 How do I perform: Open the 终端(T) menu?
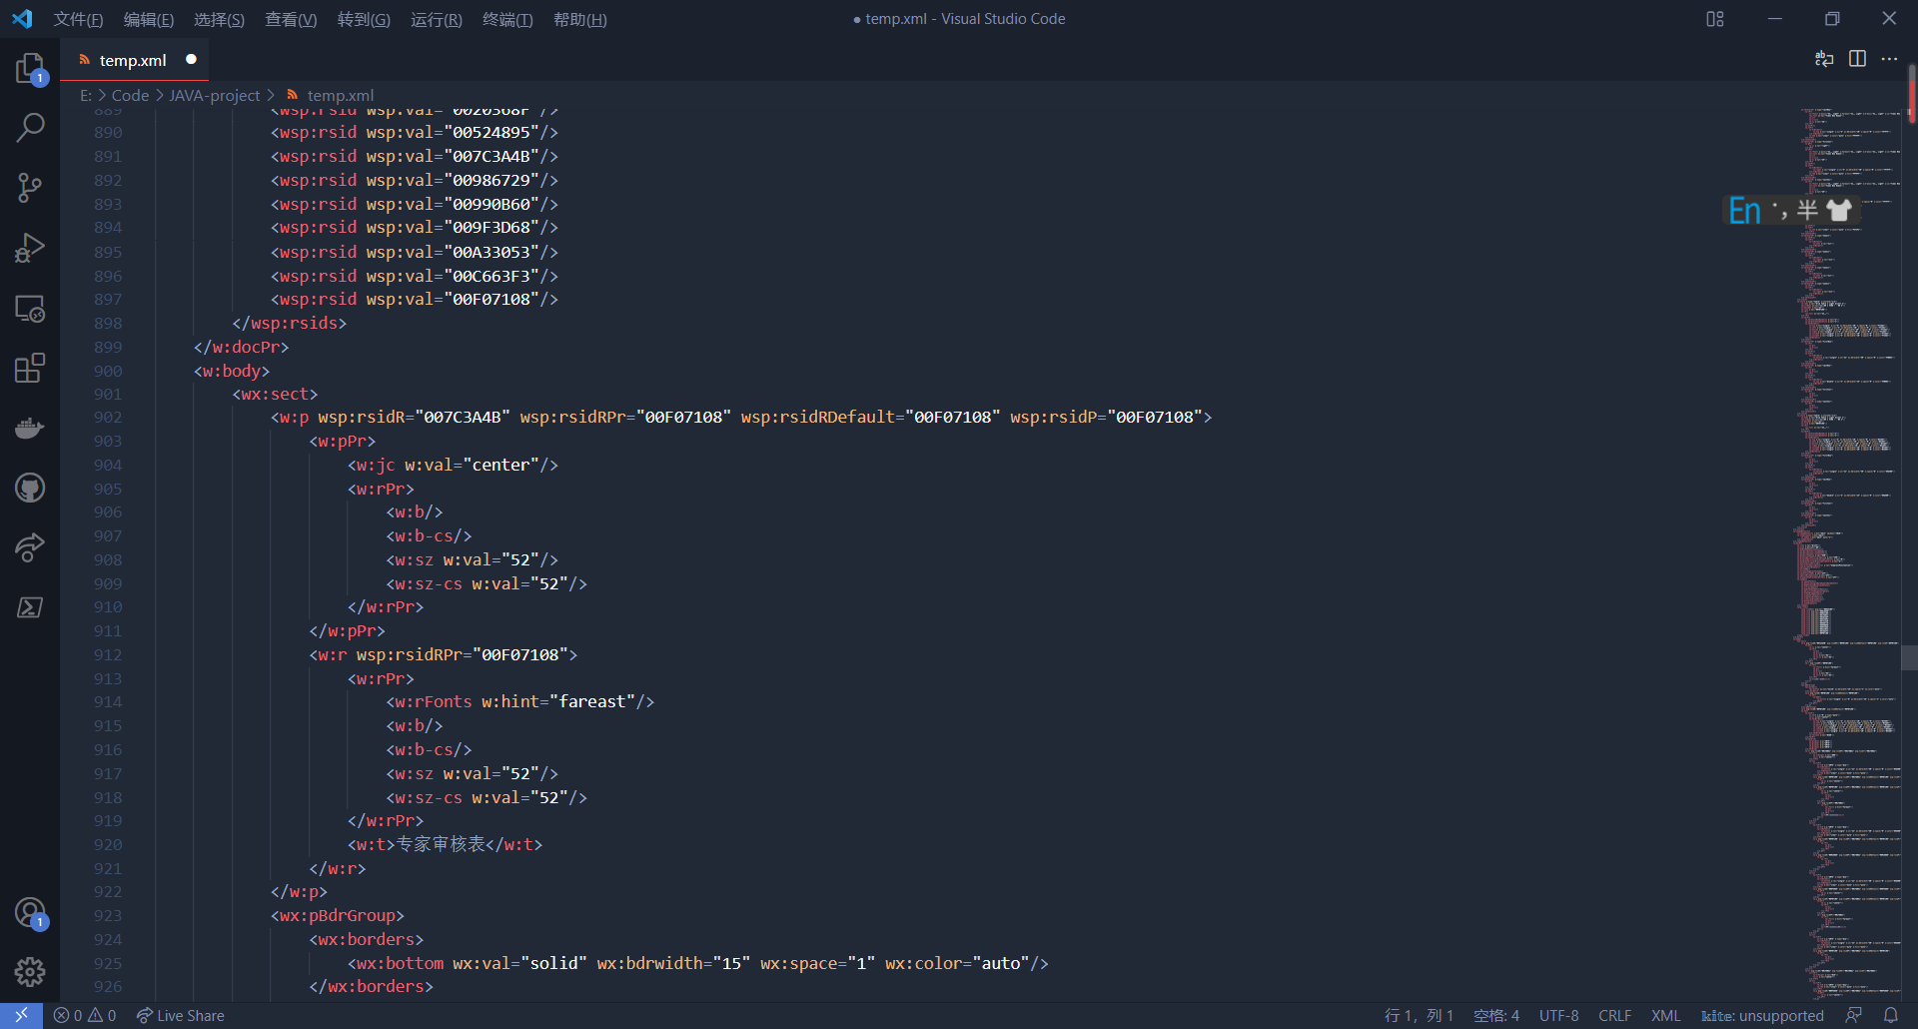(x=507, y=19)
